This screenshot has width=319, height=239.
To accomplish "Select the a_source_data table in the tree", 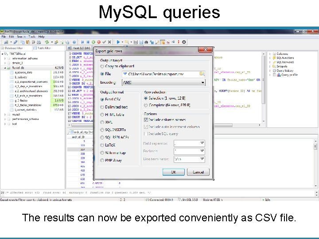I will coord(23,72).
